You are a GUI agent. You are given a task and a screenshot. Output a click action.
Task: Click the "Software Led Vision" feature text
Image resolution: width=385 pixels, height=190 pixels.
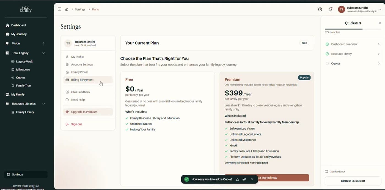tap(242, 129)
